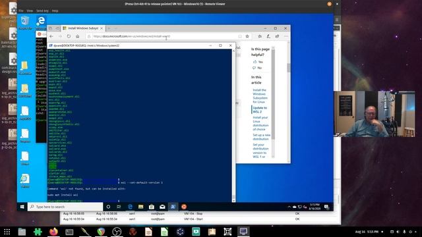Screen dimensions: 422x237
Task: Open the Edge favorites hub icon
Action: tap(260, 36)
